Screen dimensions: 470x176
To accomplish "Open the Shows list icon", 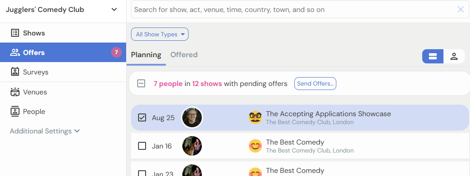I will pos(15,33).
